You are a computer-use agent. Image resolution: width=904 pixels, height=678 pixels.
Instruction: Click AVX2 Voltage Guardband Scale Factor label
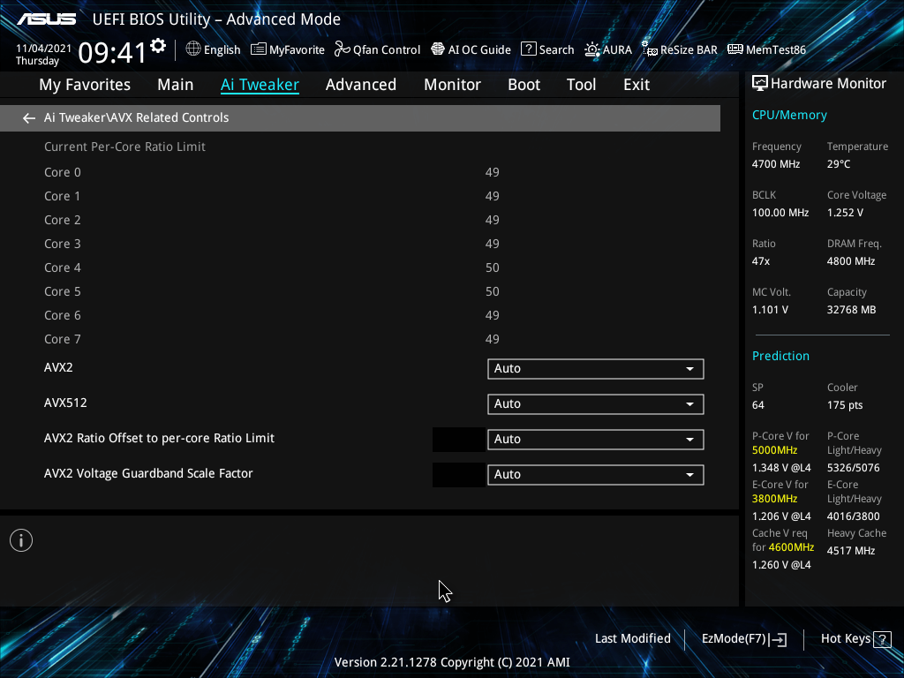click(148, 473)
